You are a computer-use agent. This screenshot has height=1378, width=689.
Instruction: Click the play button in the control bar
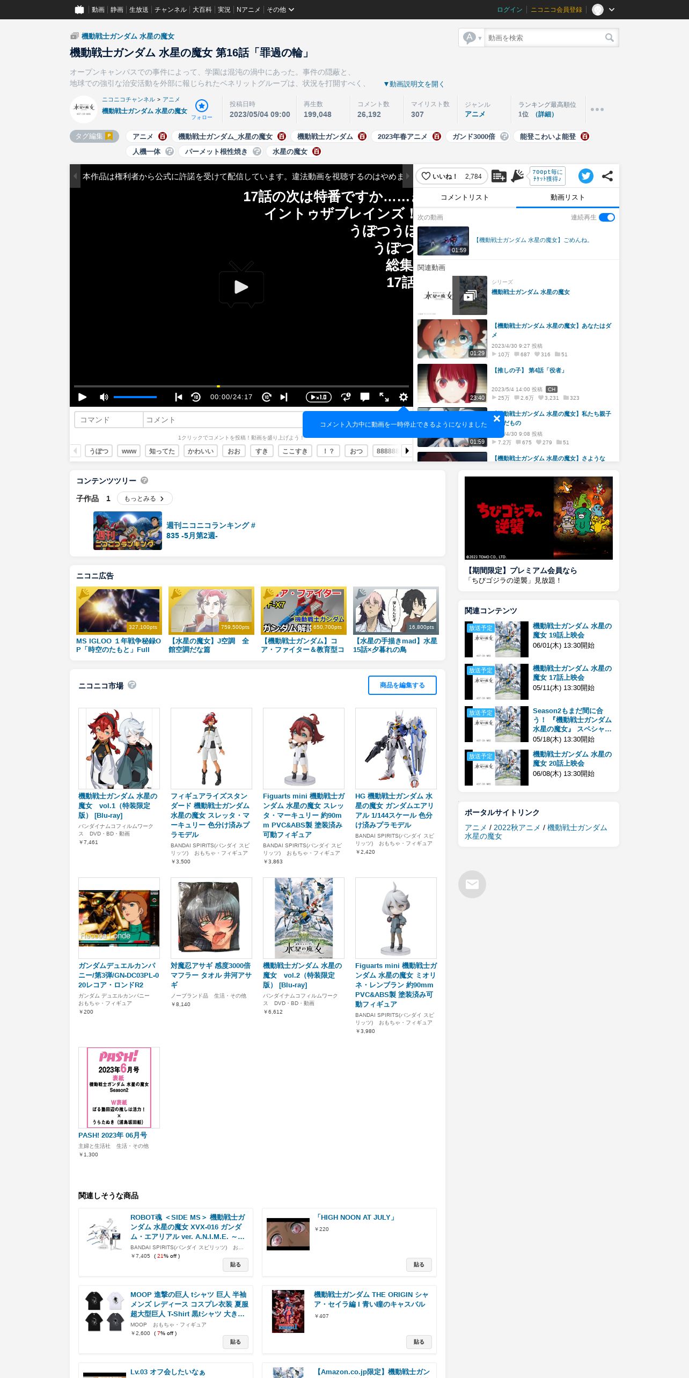point(82,397)
